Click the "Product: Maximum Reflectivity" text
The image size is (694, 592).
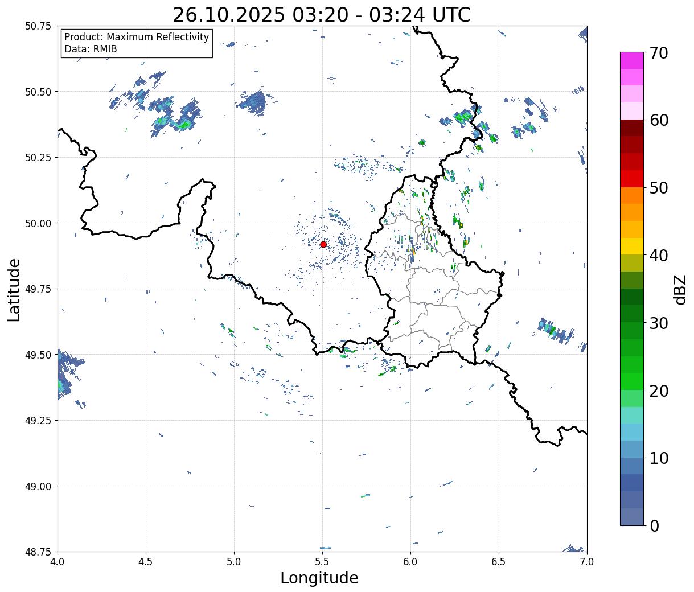137,37
